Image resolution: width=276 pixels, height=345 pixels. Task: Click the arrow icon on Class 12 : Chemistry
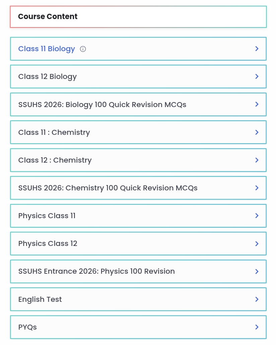[x=257, y=160]
